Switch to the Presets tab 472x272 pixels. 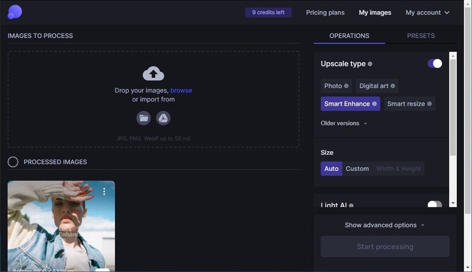(x=421, y=36)
